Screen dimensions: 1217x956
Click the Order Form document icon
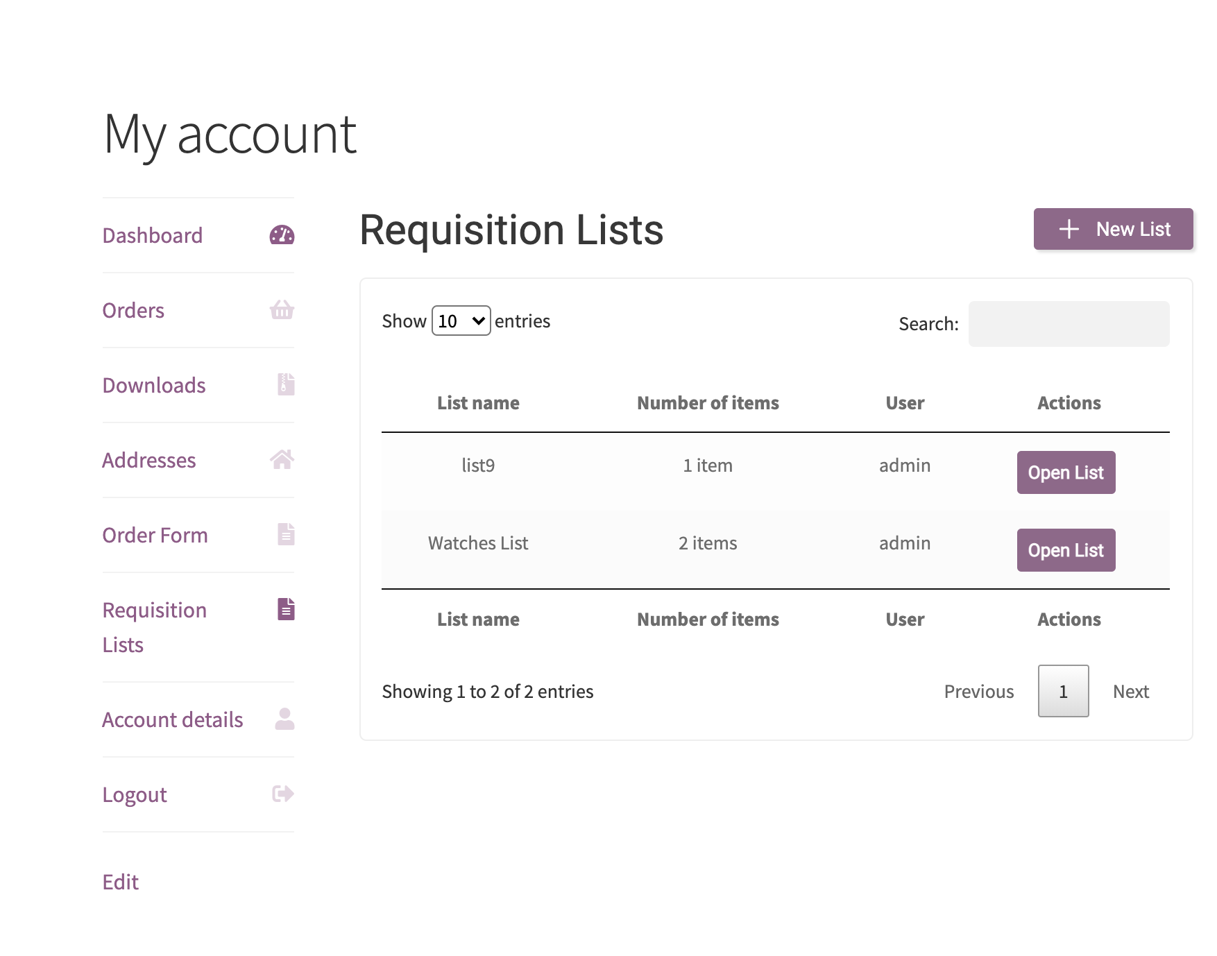pos(284,534)
